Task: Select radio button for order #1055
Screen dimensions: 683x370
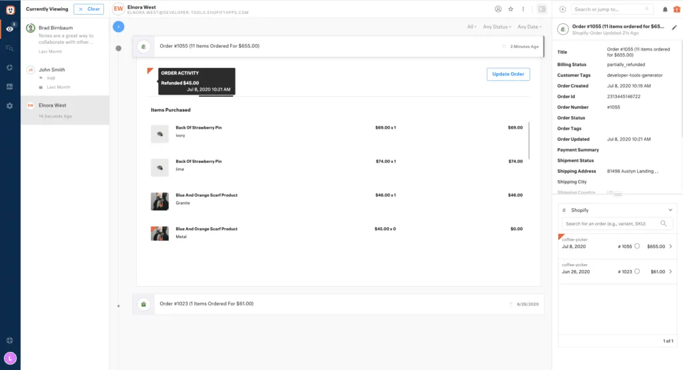Action: (637, 247)
